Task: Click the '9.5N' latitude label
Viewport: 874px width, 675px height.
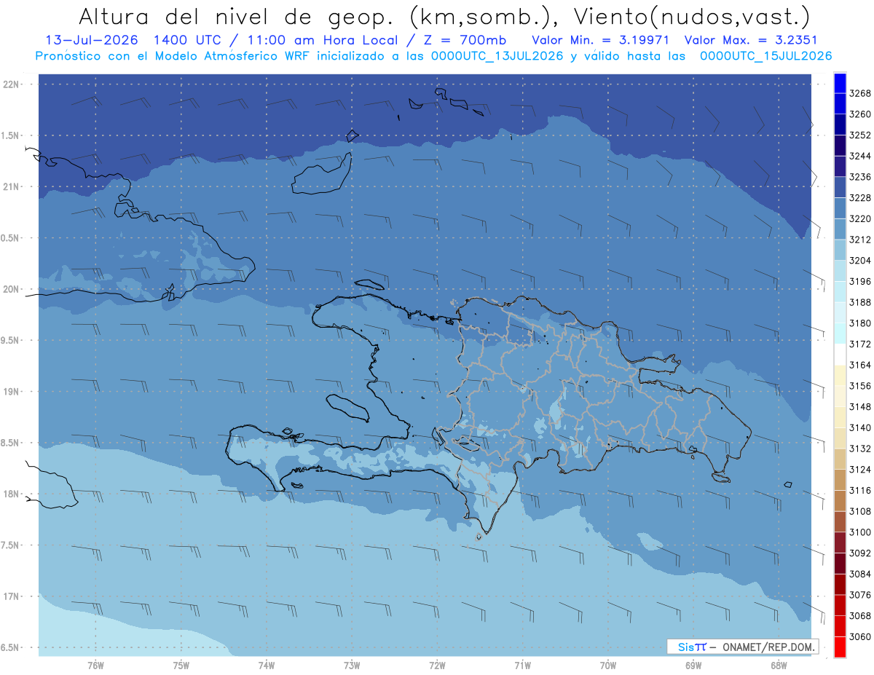Action: coord(11,340)
